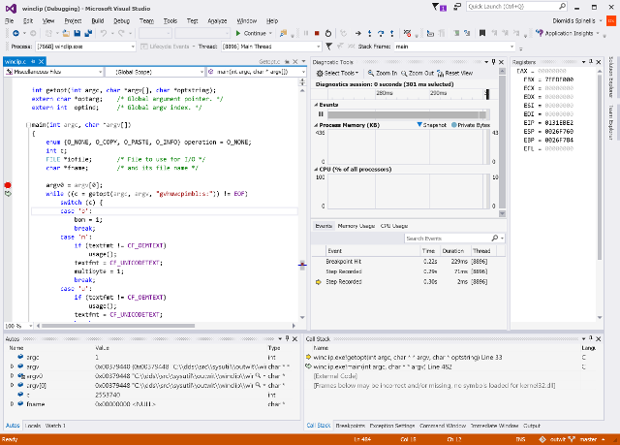Viewport: 620px width, 445px height.
Task: Click into the Quick Launch search box
Action: (516, 7)
